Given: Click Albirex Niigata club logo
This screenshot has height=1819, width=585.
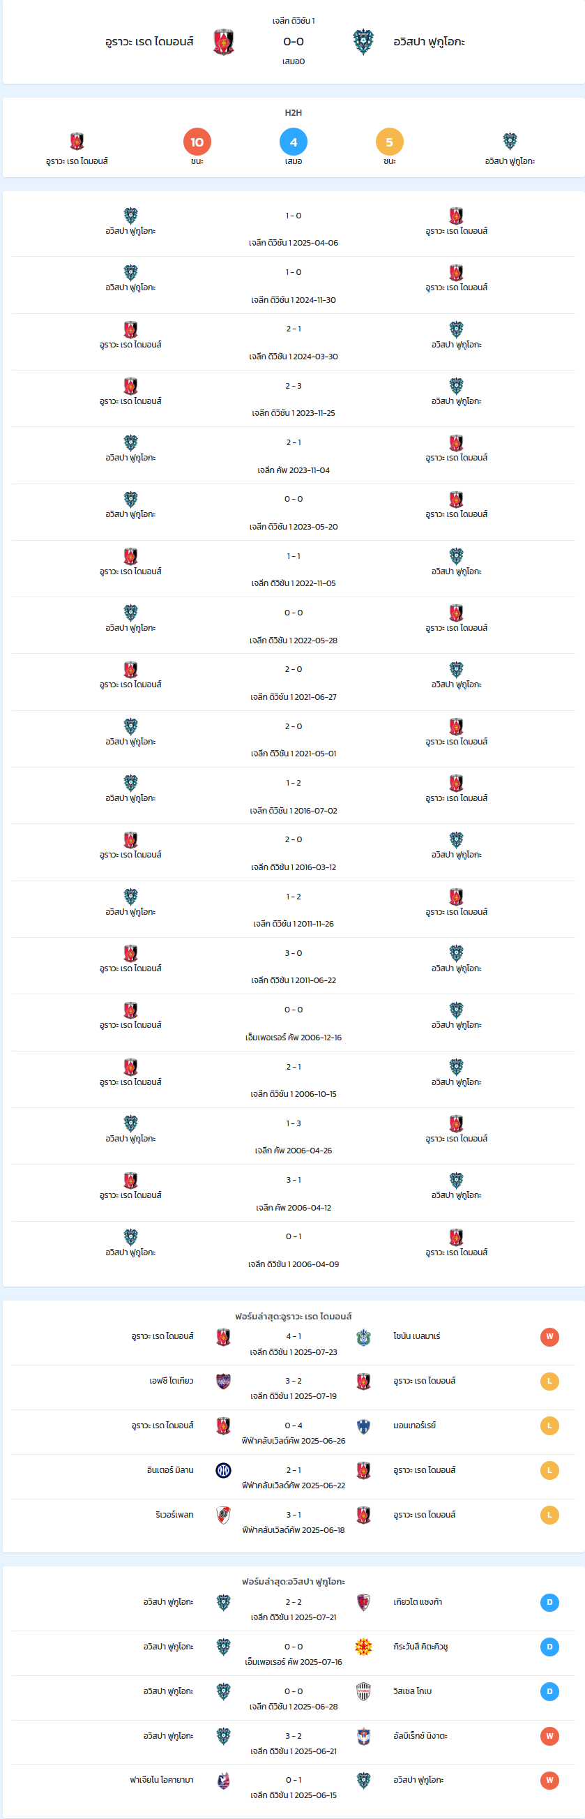Looking at the screenshot, I should coord(363,1736).
